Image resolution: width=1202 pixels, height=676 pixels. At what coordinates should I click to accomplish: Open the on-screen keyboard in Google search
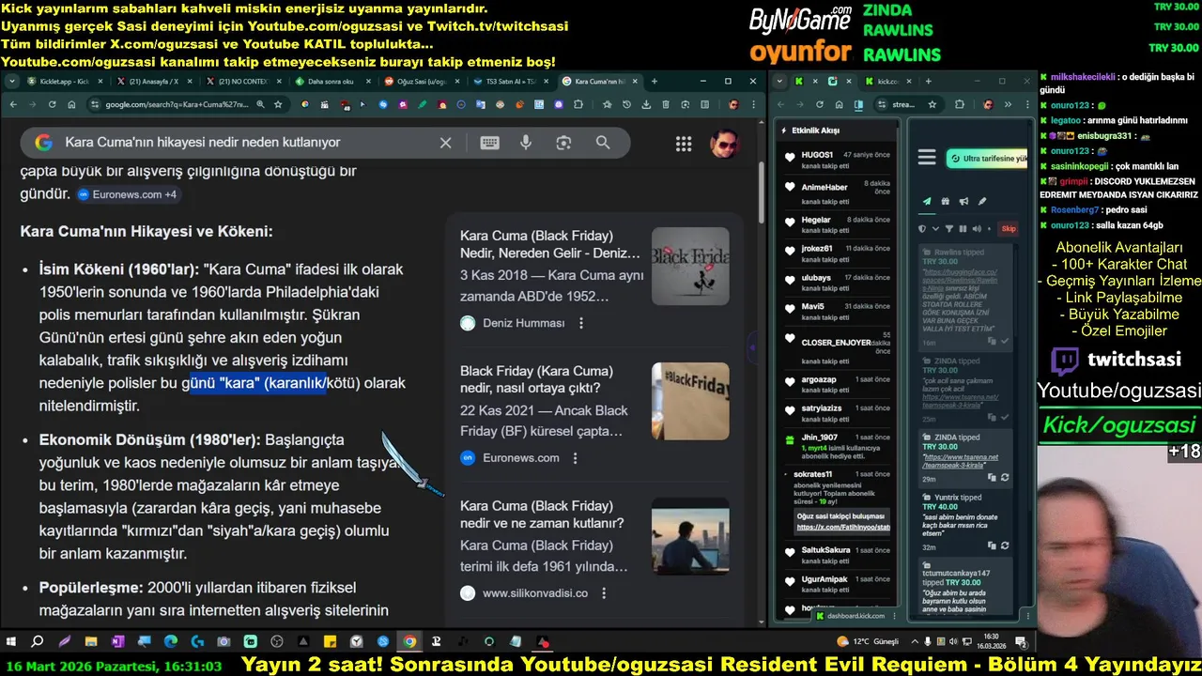489,143
